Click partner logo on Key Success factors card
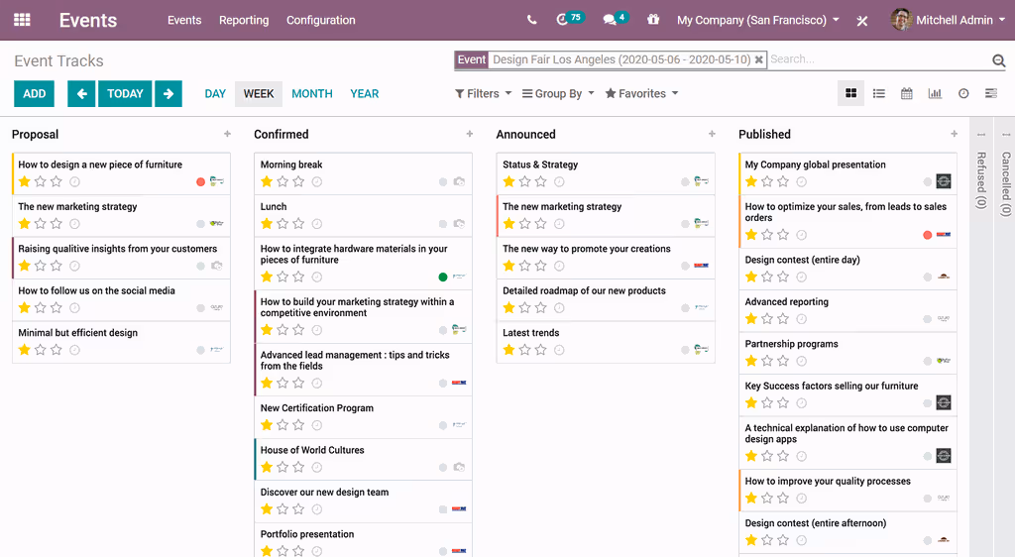This screenshot has width=1015, height=557. click(x=944, y=403)
